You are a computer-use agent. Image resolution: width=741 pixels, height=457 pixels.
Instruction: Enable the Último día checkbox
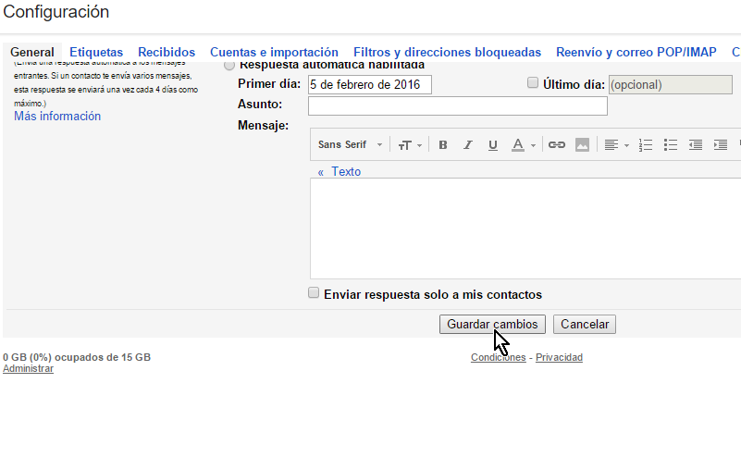point(533,83)
